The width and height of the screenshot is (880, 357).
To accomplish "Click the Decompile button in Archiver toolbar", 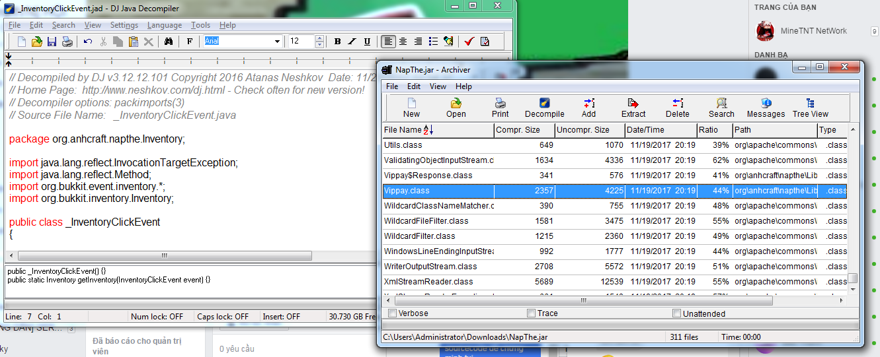I will 544,108.
